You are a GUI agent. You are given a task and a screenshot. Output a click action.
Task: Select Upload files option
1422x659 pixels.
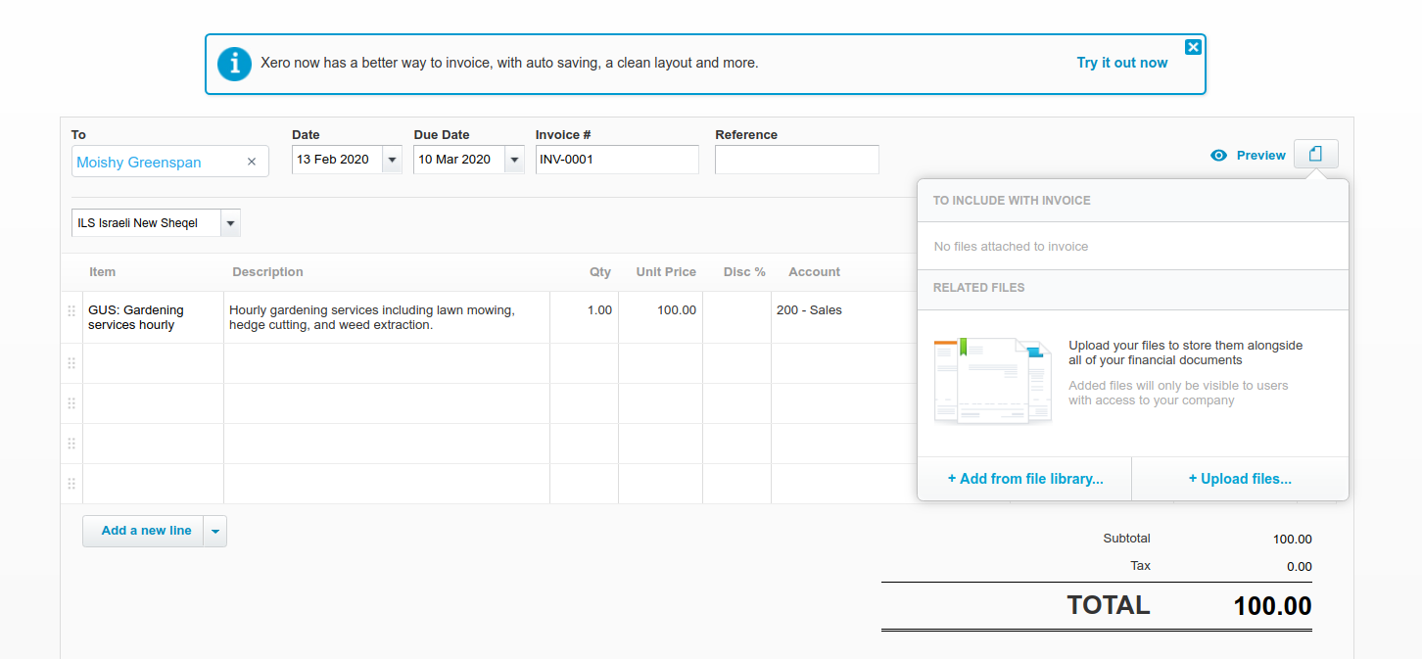click(x=1239, y=479)
